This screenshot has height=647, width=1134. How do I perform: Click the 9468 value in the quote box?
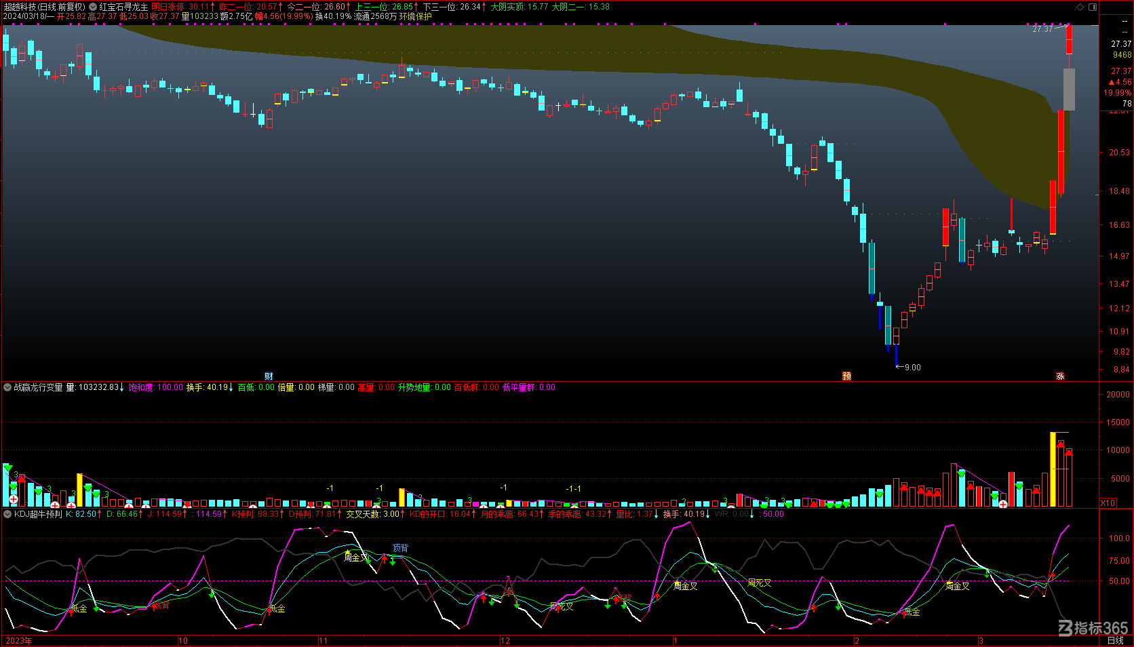click(x=1122, y=55)
